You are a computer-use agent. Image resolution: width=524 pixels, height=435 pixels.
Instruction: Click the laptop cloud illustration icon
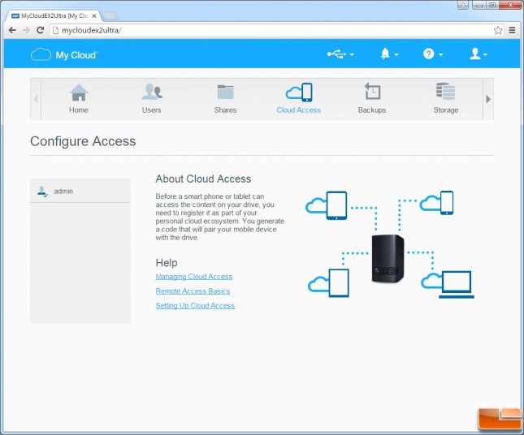448,284
